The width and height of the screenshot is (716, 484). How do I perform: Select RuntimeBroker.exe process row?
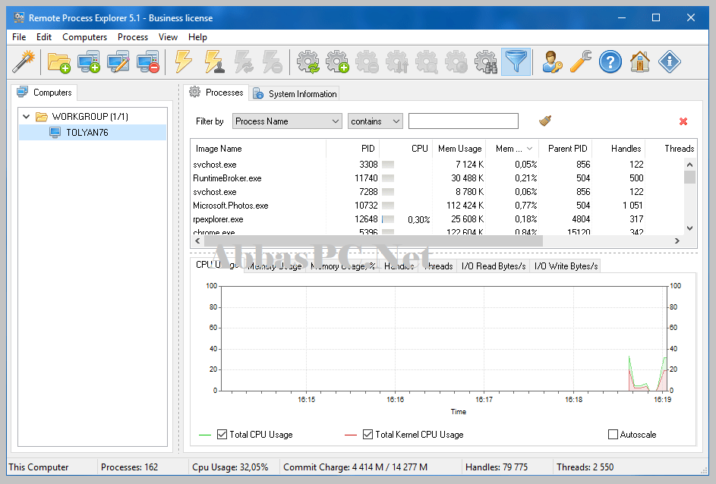pyautogui.click(x=437, y=178)
